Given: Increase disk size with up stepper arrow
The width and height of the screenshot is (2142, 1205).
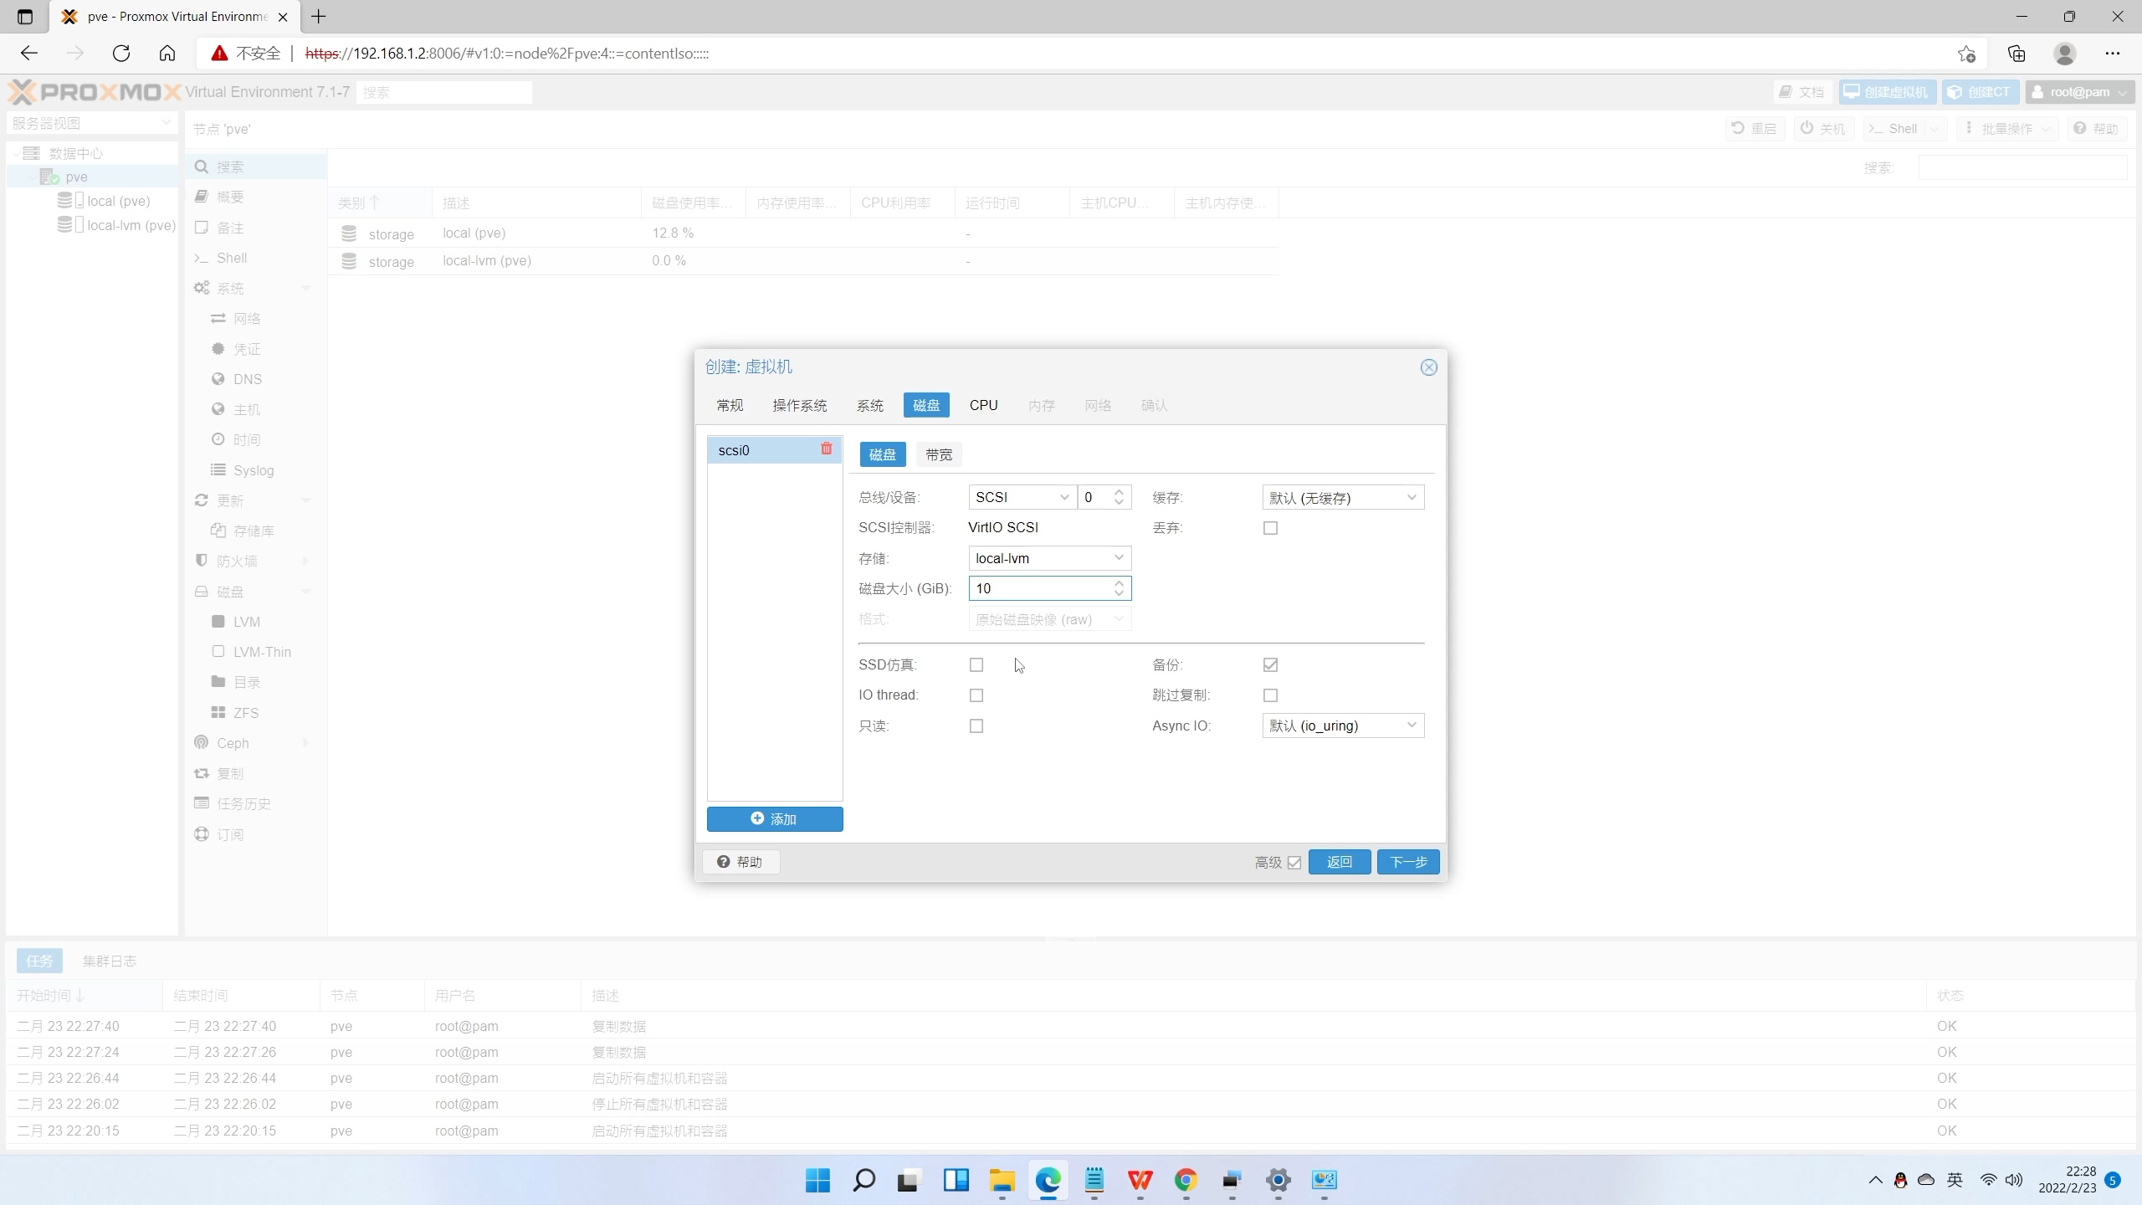Looking at the screenshot, I should (1119, 583).
